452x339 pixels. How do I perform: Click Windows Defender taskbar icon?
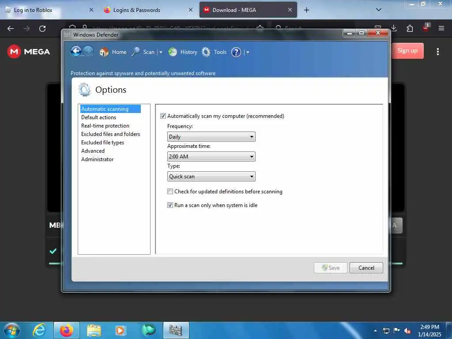(x=176, y=330)
